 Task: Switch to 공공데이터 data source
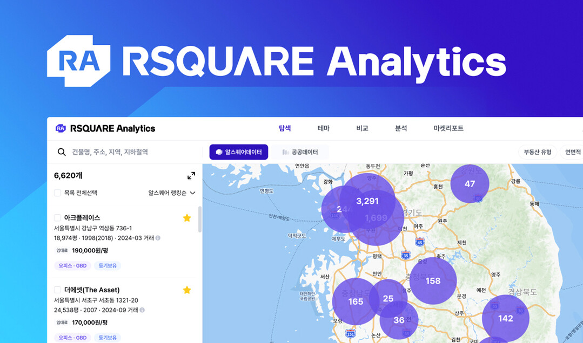click(300, 152)
